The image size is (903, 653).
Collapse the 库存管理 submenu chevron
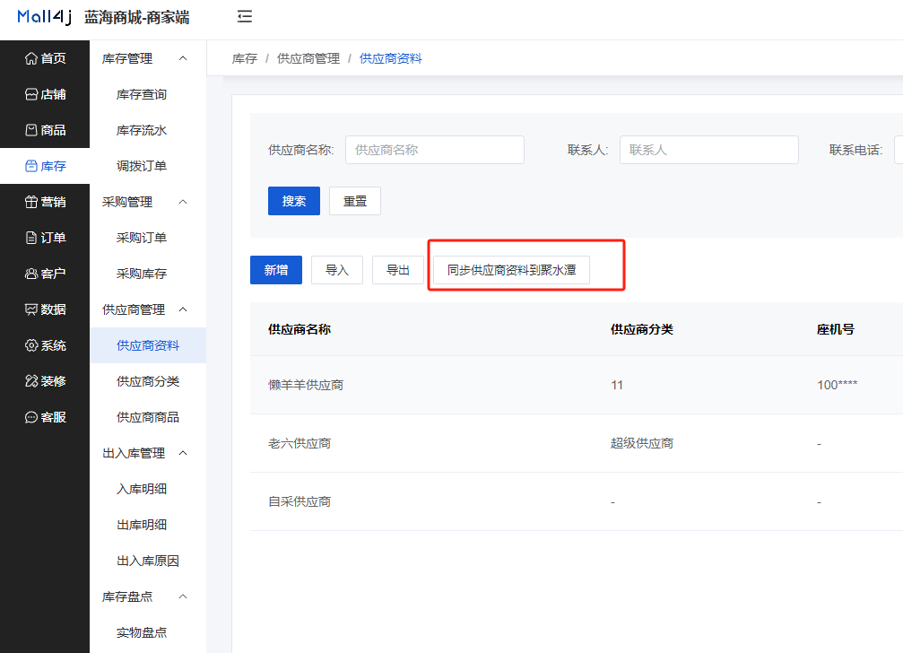pyautogui.click(x=183, y=58)
